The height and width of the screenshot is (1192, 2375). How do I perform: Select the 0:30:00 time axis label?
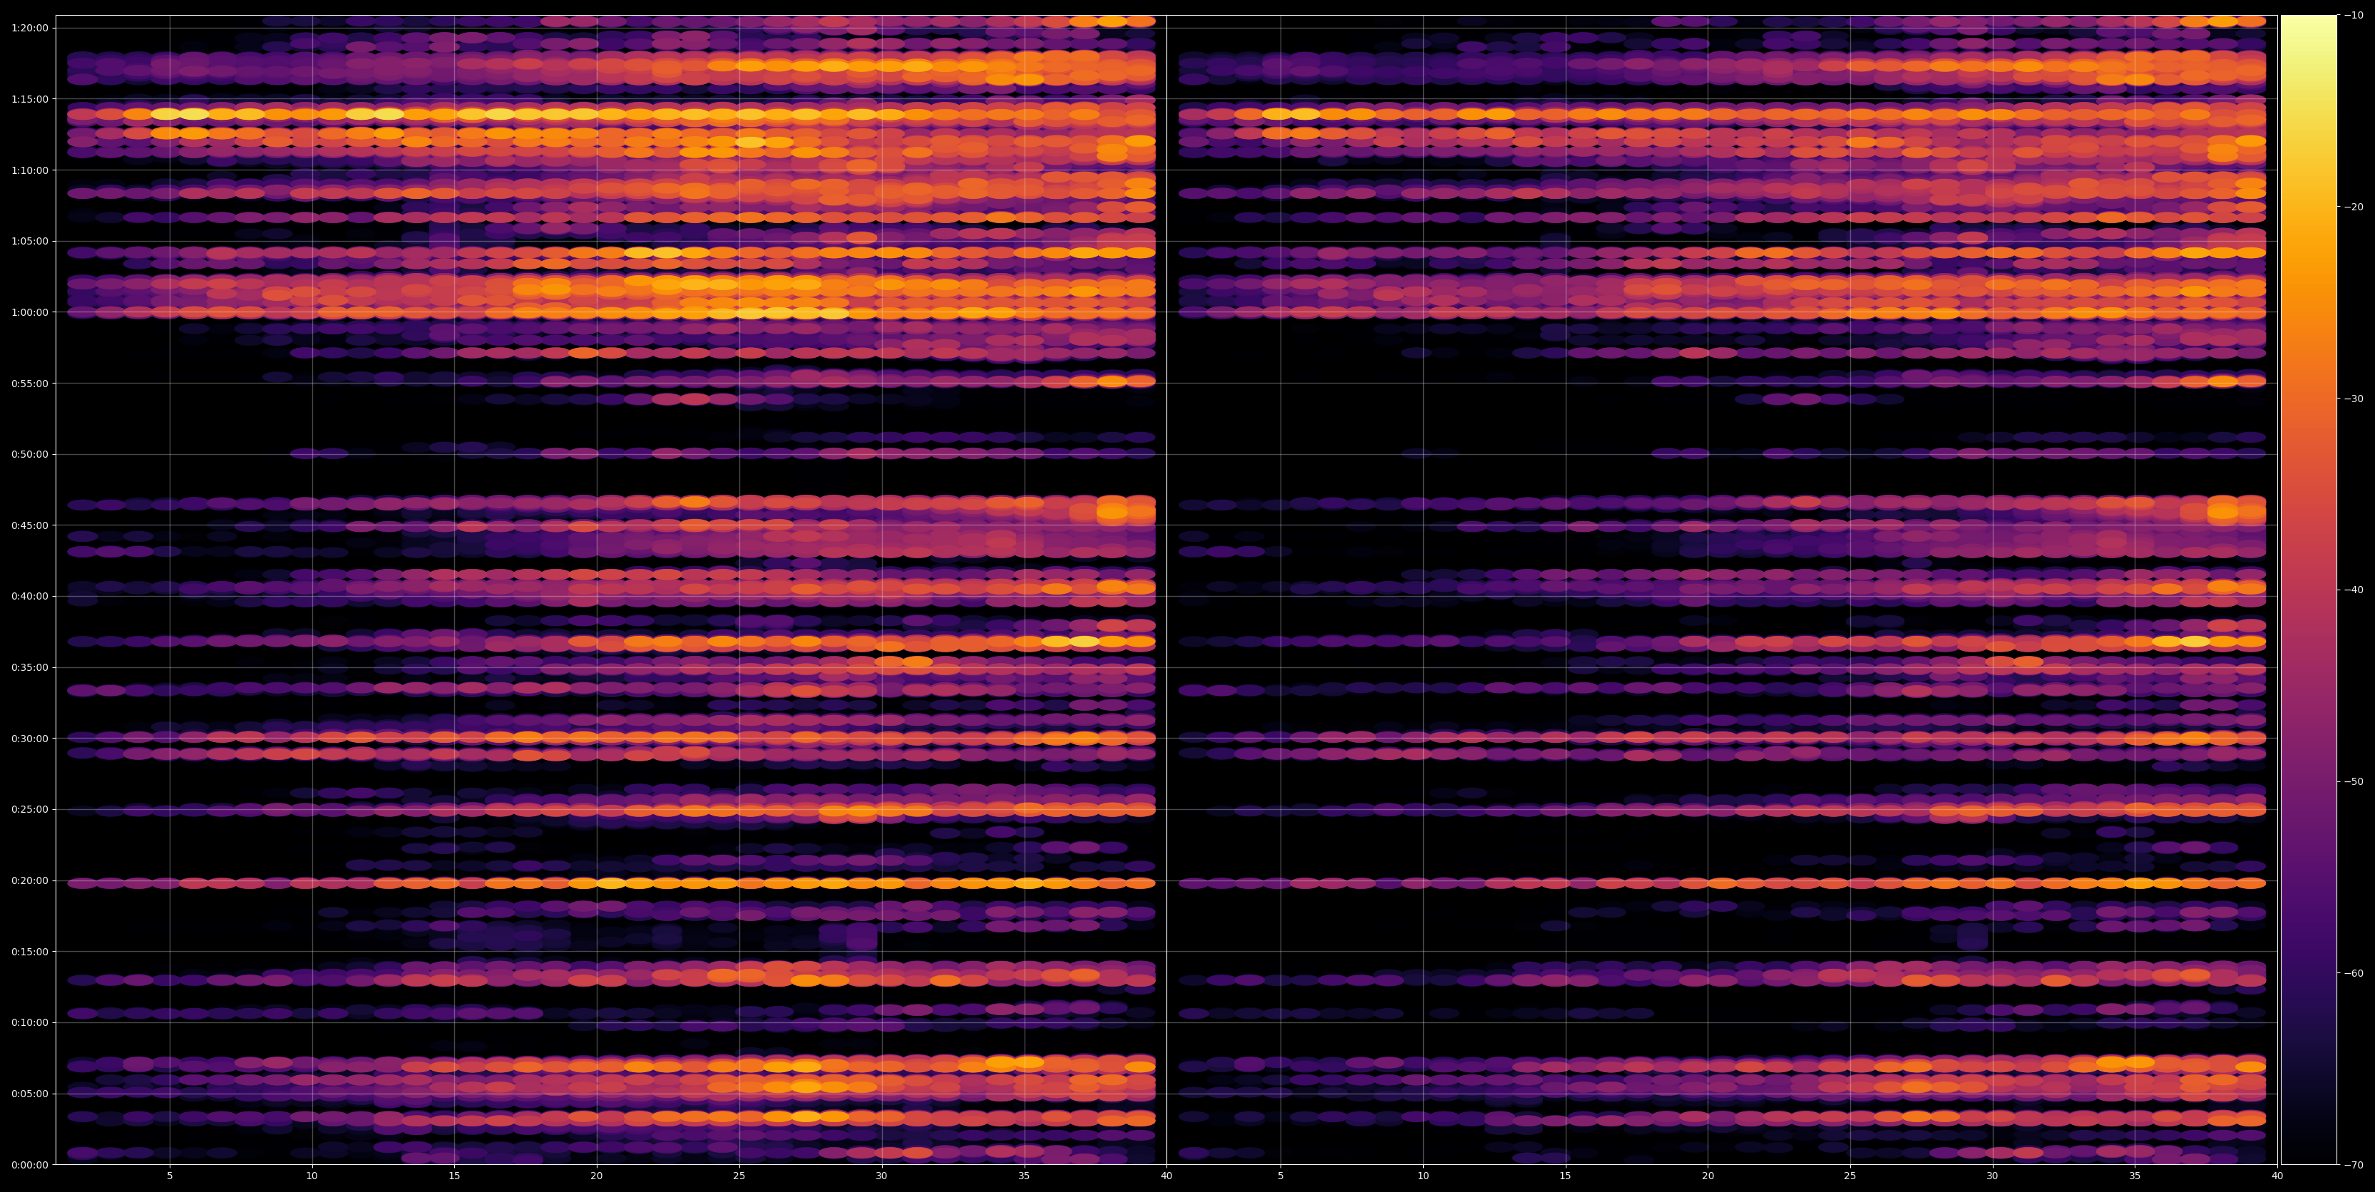pos(29,737)
